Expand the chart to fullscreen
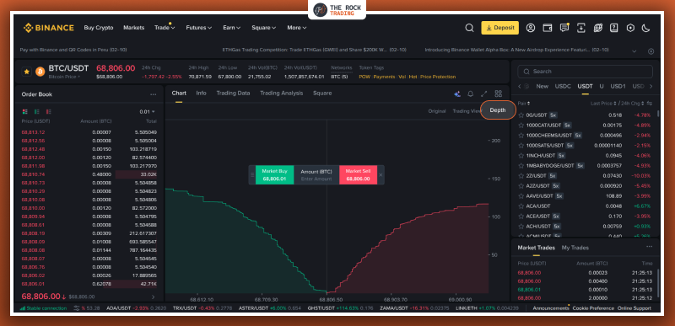The width and height of the screenshot is (675, 326). point(483,94)
